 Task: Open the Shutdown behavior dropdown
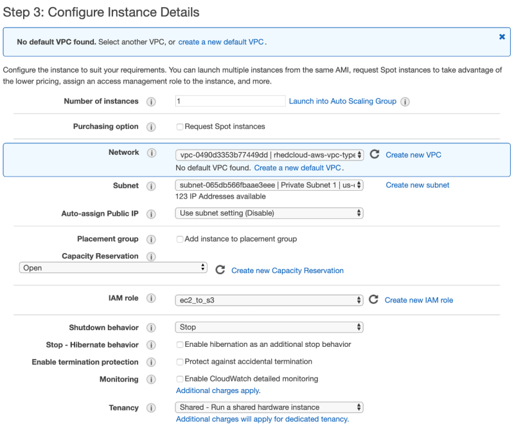269,327
